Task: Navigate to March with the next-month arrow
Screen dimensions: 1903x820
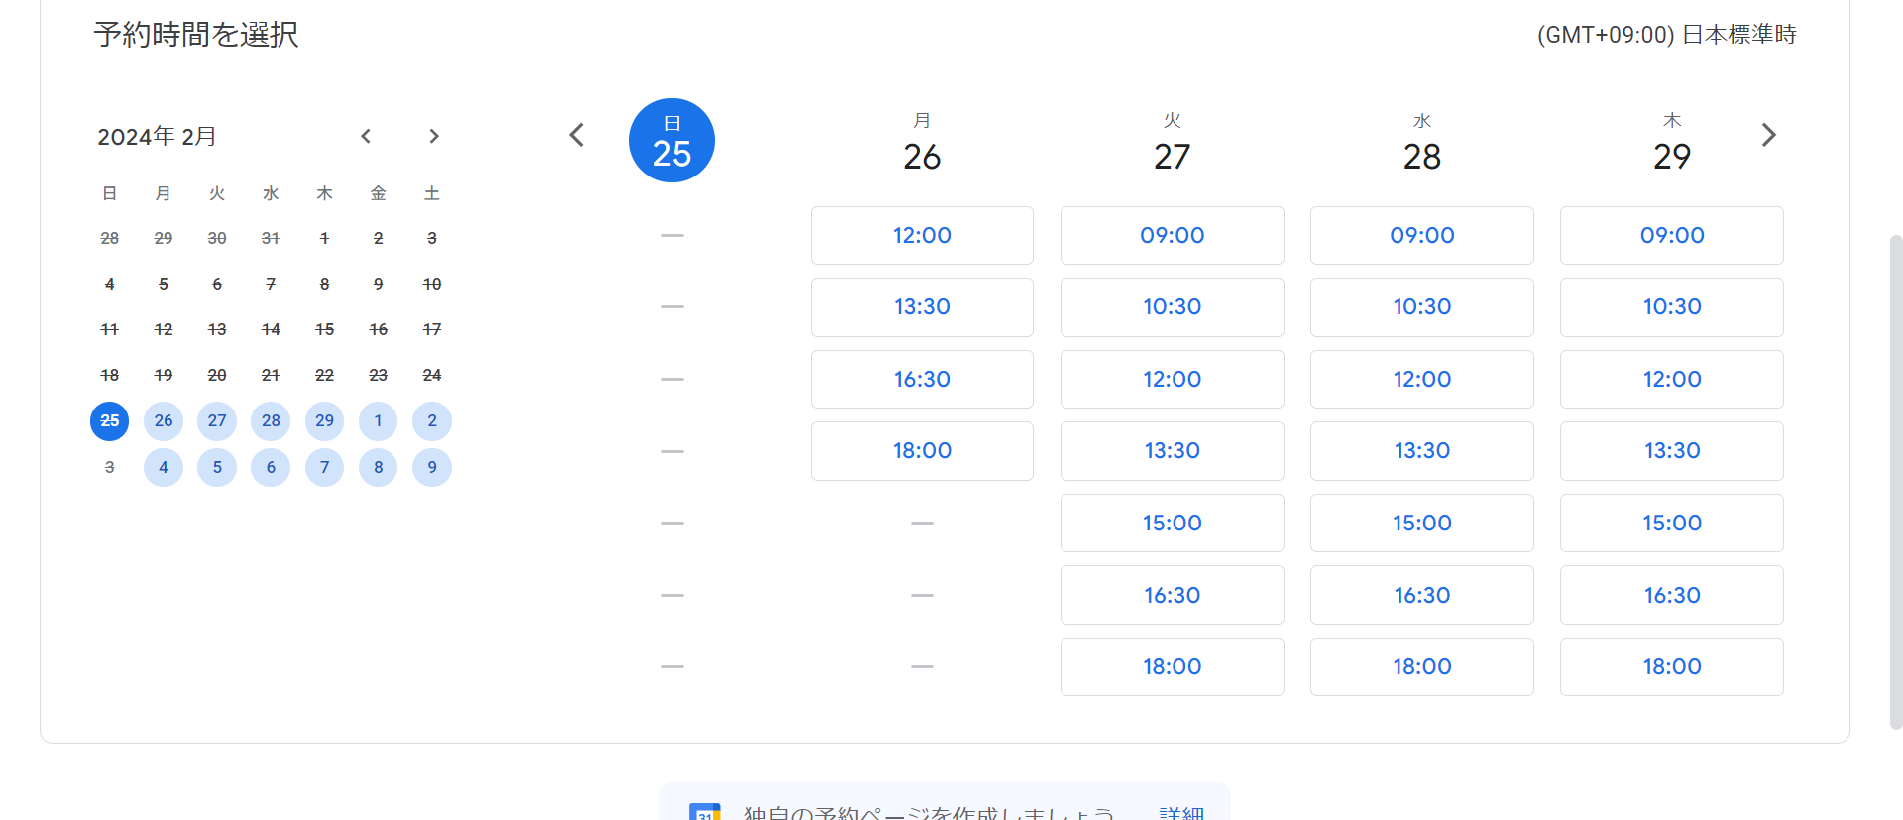Action: click(x=433, y=136)
